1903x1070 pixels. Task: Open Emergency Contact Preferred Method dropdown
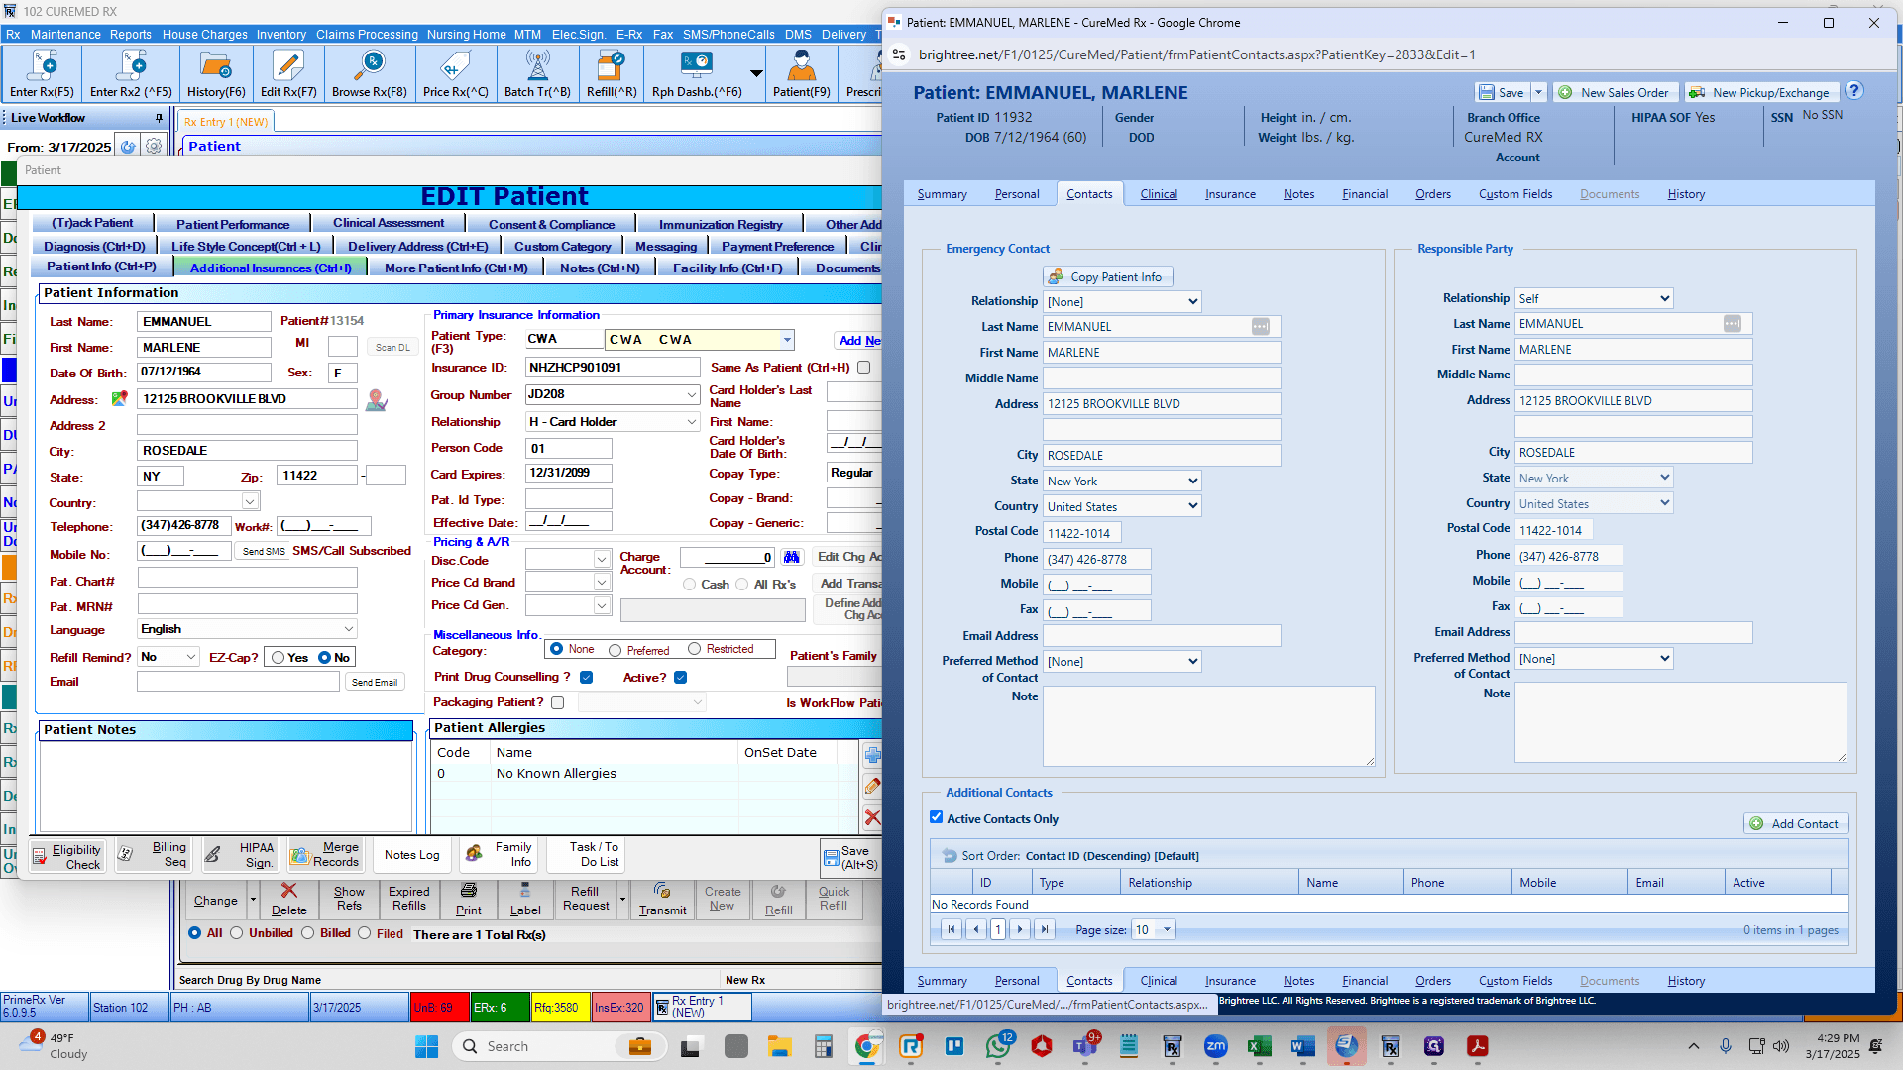pos(1122,661)
